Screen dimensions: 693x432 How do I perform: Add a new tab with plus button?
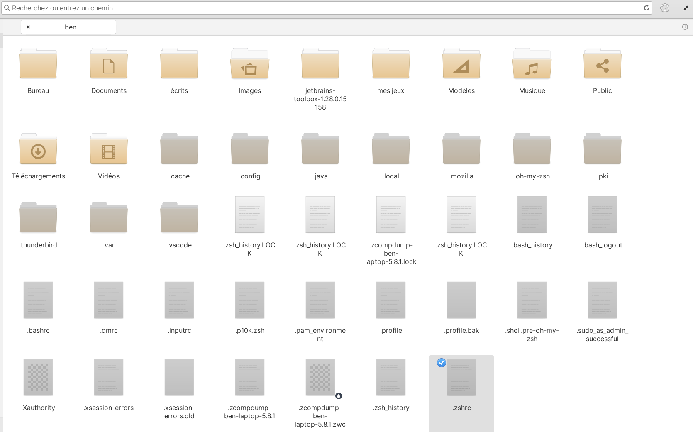[12, 27]
